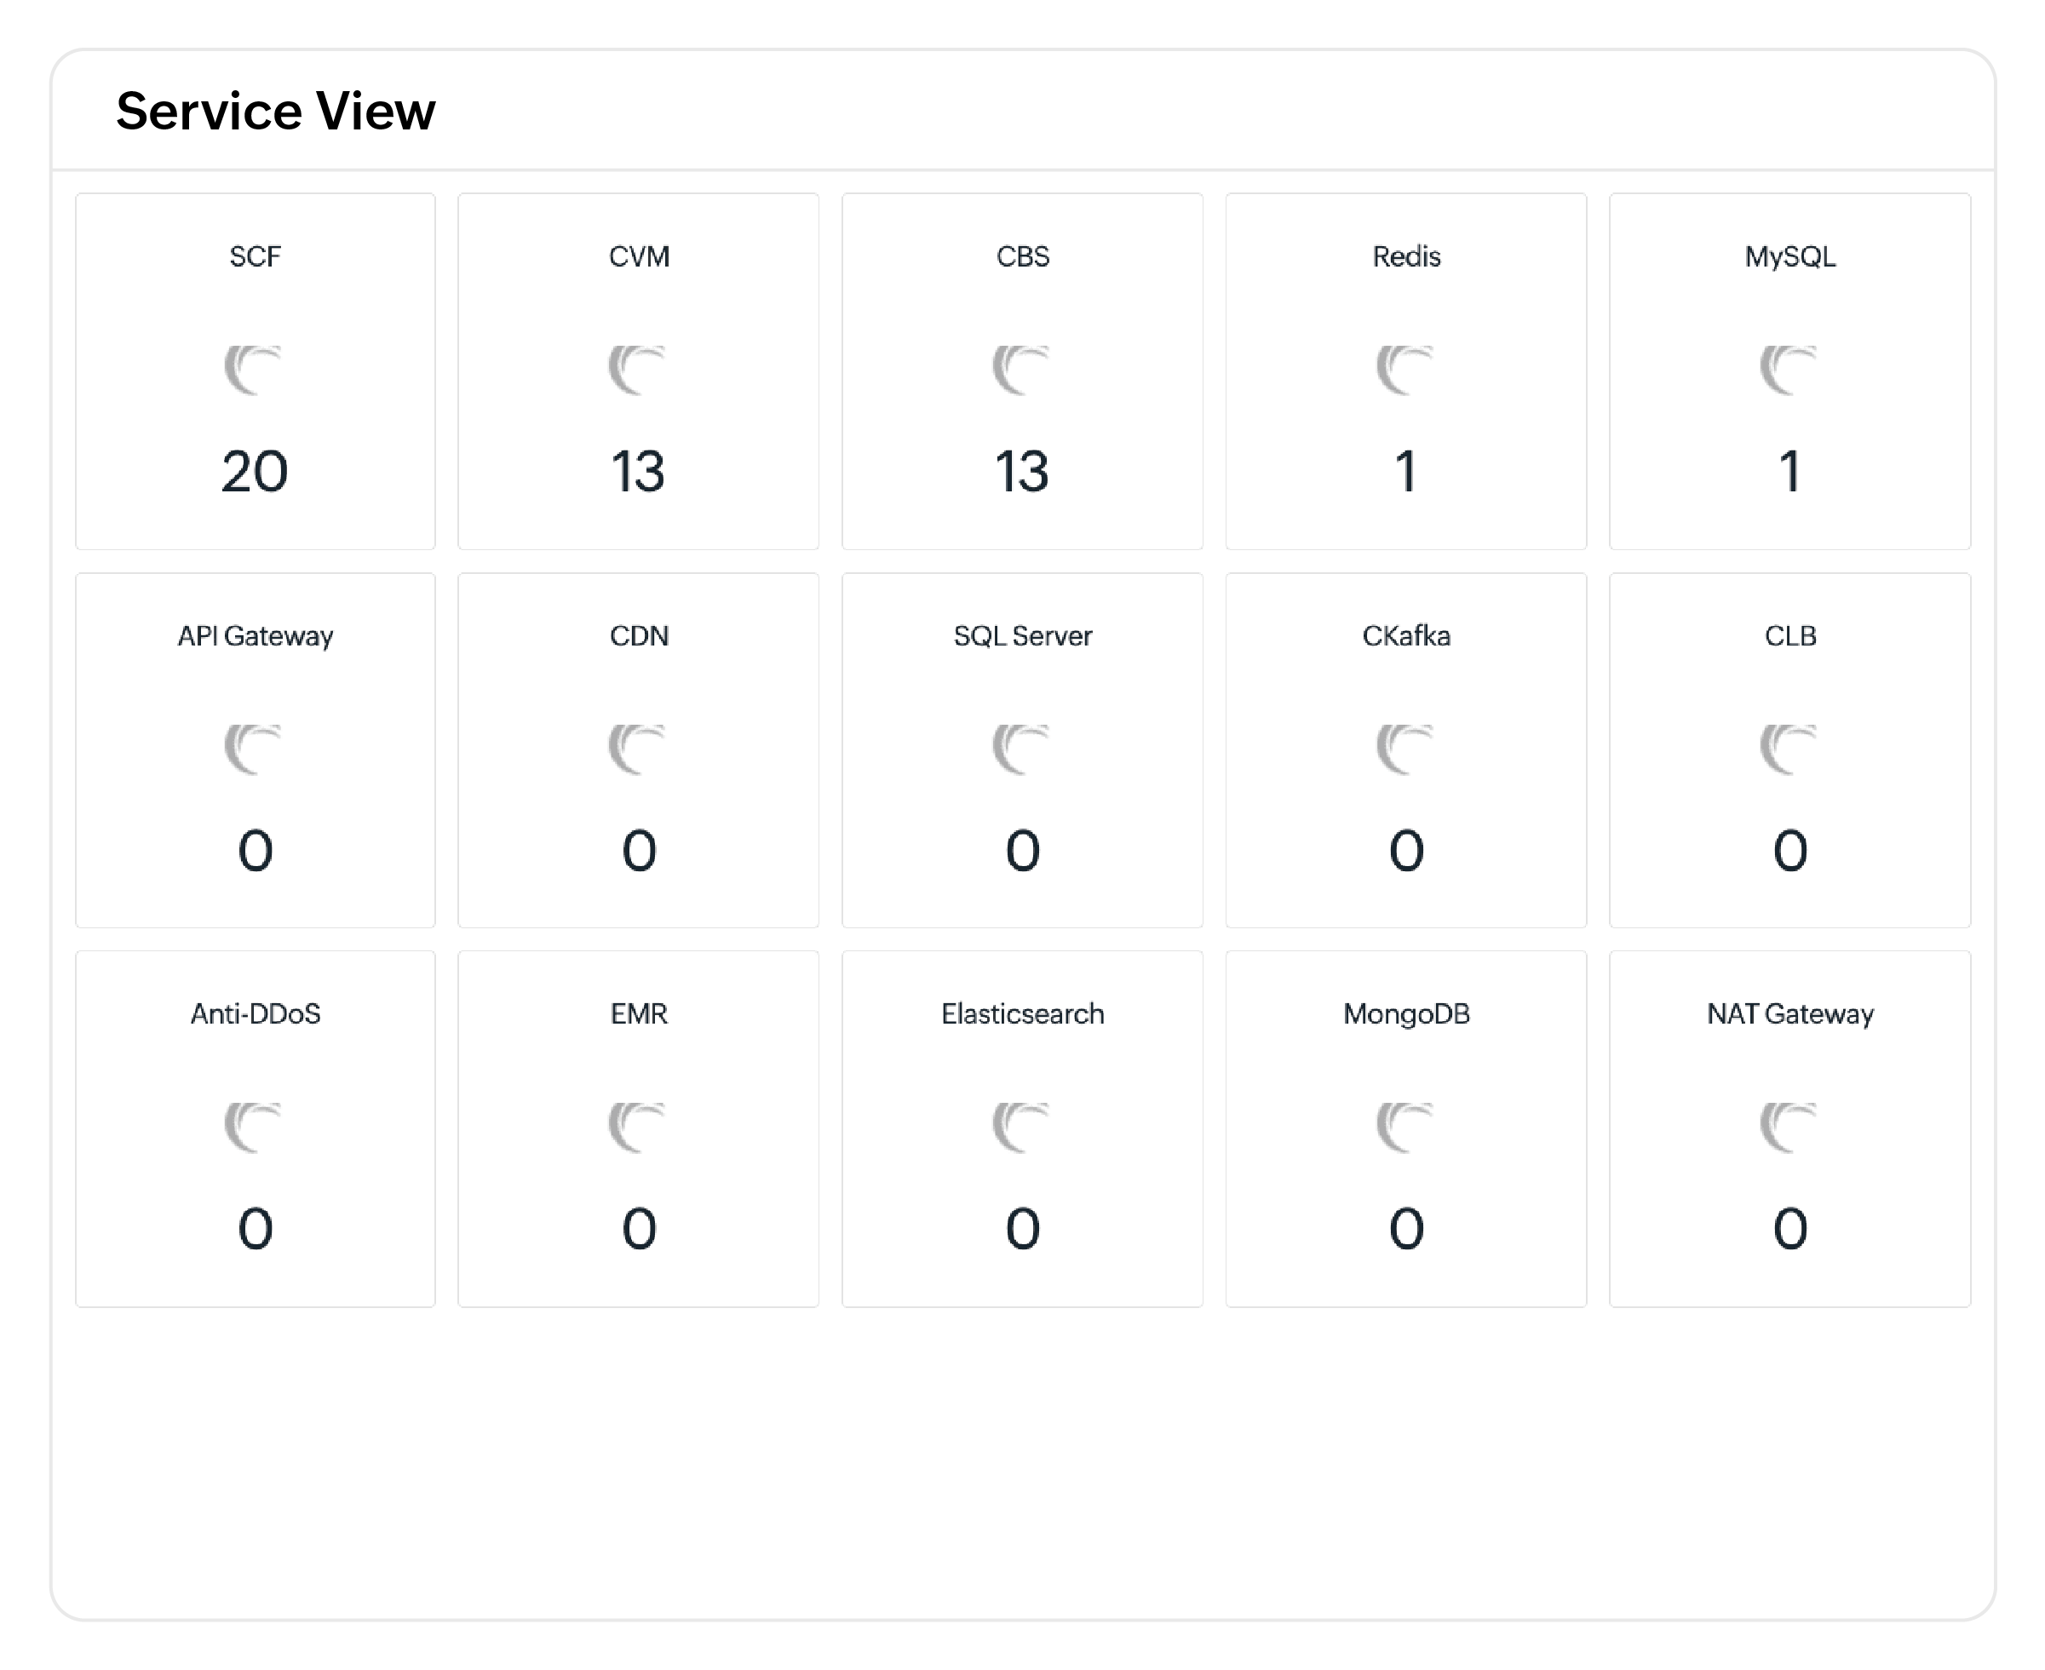Open the CLB label

click(x=1790, y=635)
